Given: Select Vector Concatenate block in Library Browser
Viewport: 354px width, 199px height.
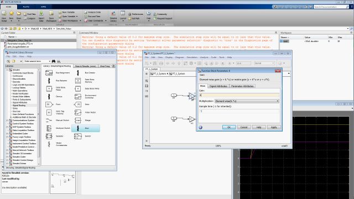Looking at the screenshot, I should [x=49, y=144].
